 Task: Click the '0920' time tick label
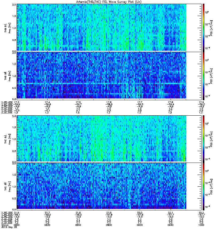coord(140,225)
